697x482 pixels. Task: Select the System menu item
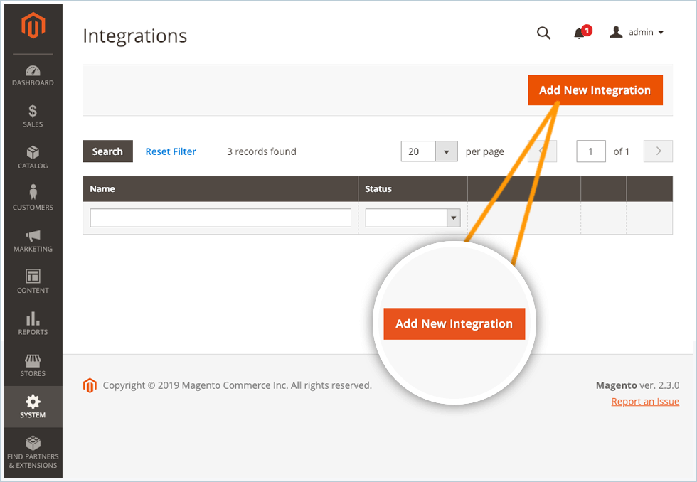pyautogui.click(x=33, y=407)
